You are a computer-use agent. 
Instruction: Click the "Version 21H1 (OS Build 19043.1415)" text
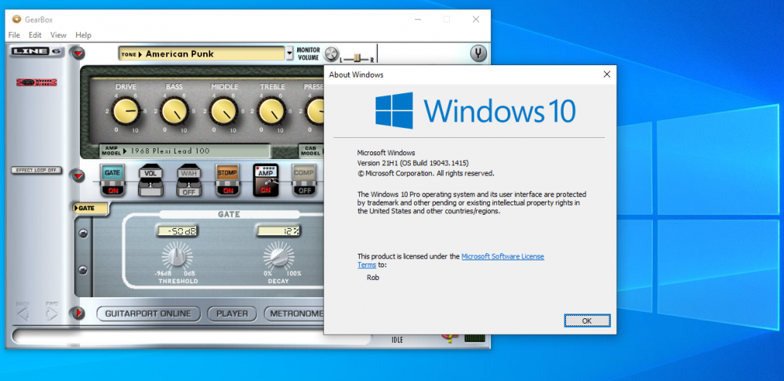[x=413, y=163]
